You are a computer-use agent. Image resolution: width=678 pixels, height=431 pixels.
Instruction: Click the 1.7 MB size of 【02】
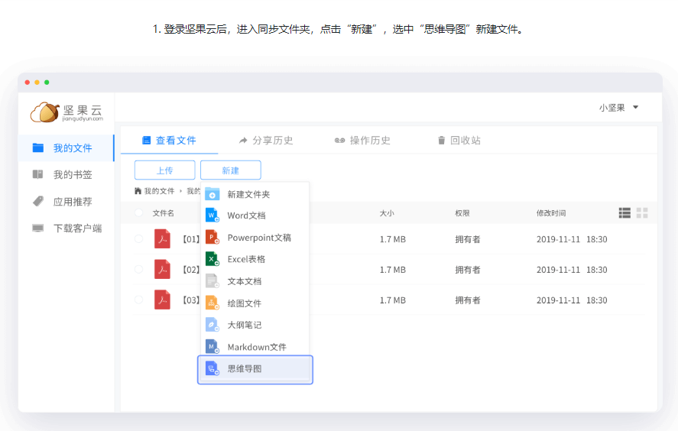393,270
